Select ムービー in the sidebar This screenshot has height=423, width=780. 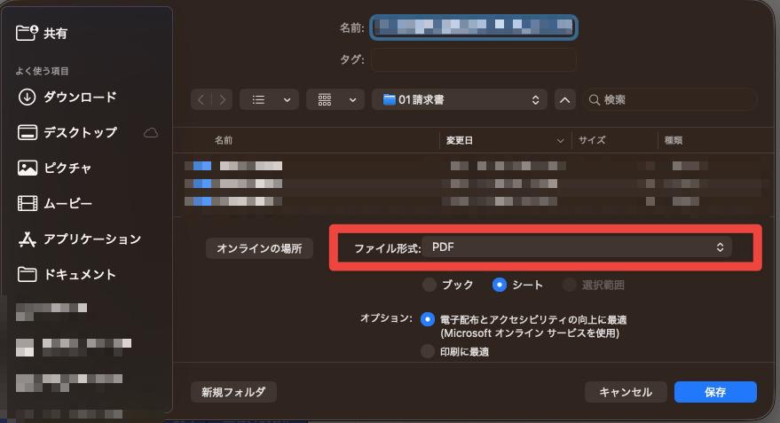[55, 203]
